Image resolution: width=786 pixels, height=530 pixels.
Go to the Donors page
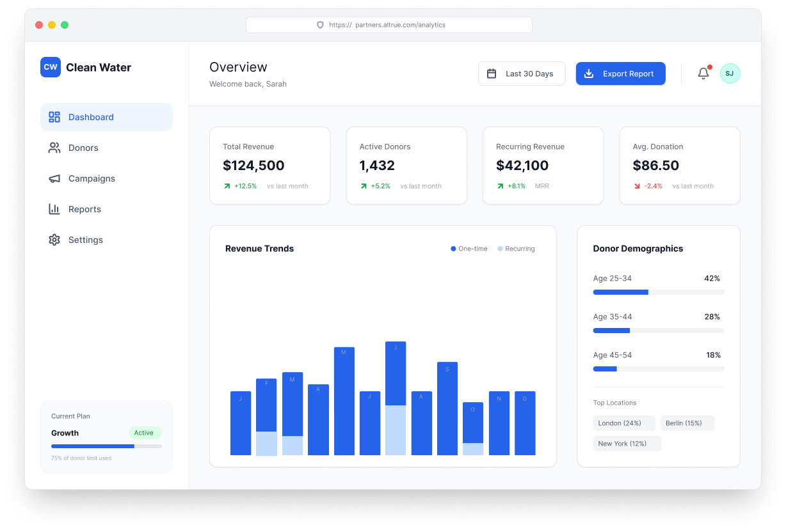point(106,148)
